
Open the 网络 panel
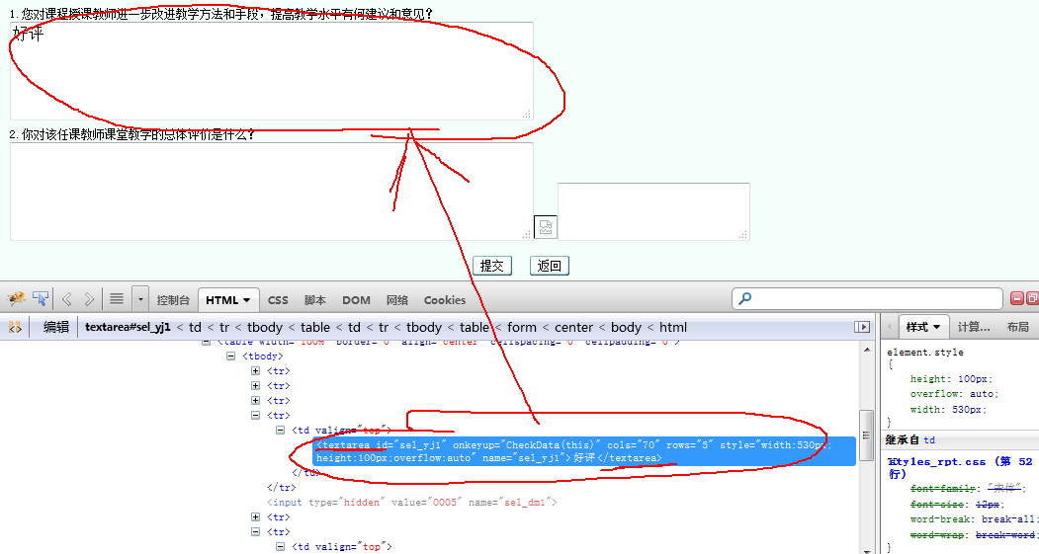396,300
